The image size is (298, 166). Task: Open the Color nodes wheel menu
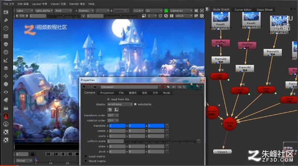click(x=6, y=44)
